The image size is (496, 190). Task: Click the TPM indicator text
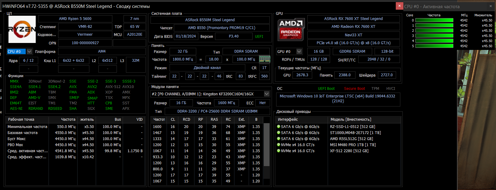(x=375, y=89)
